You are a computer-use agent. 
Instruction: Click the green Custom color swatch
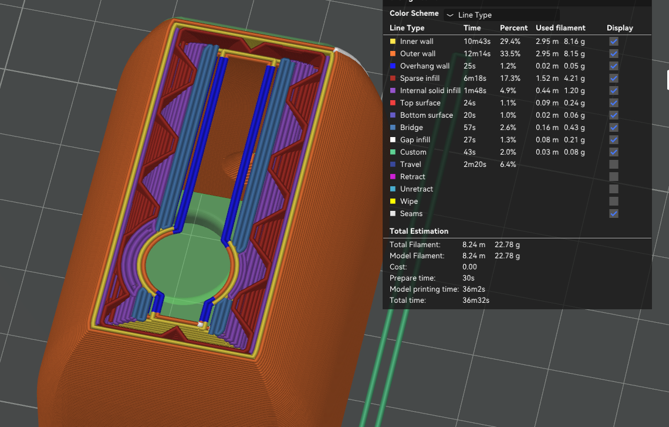393,152
